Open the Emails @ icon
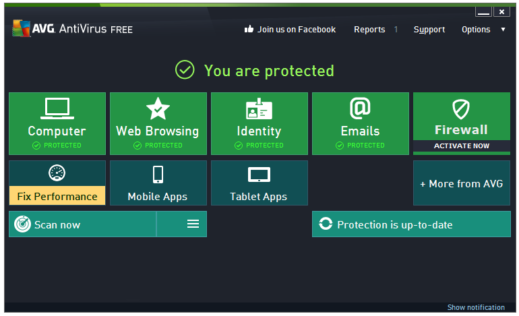519x316 pixels. [360, 108]
